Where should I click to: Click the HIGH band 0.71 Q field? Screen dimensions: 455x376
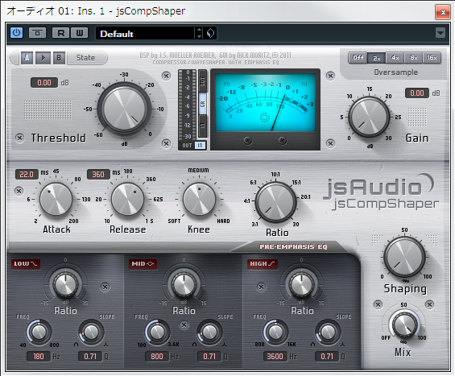(x=327, y=356)
